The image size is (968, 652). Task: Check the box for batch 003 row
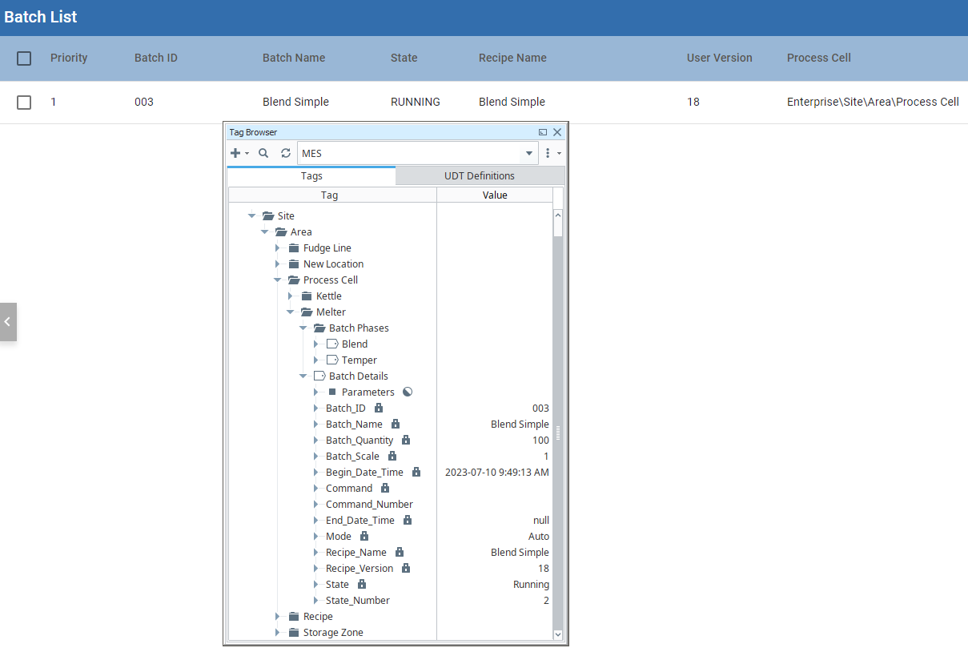24,103
